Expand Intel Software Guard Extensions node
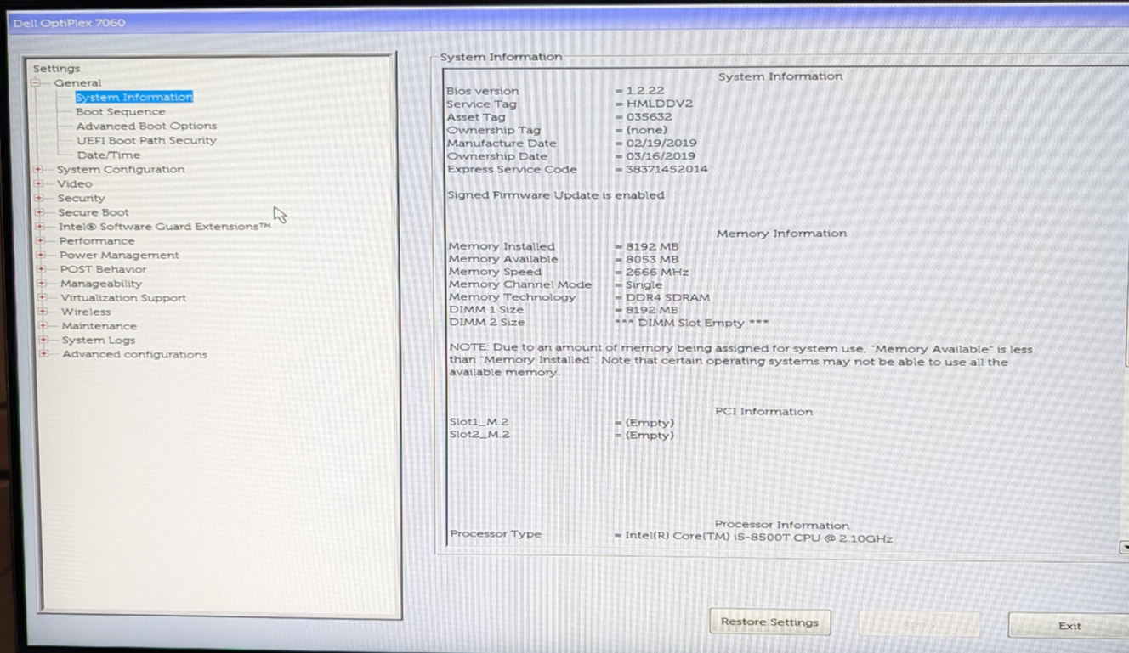1129x653 pixels. point(40,227)
